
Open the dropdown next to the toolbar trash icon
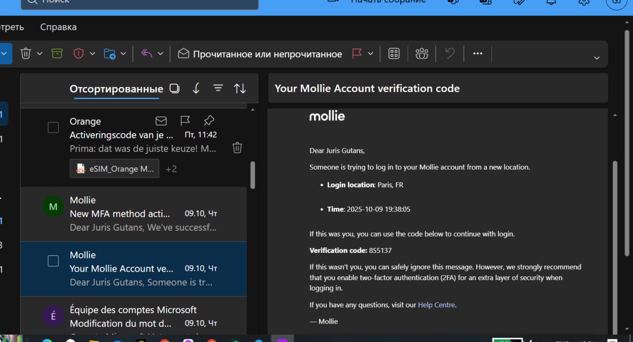(40, 53)
